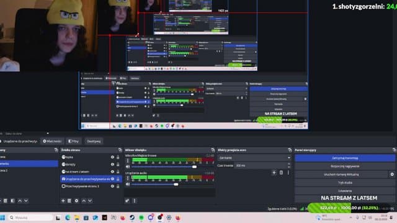Delete scene transition with trash icon

281,173
